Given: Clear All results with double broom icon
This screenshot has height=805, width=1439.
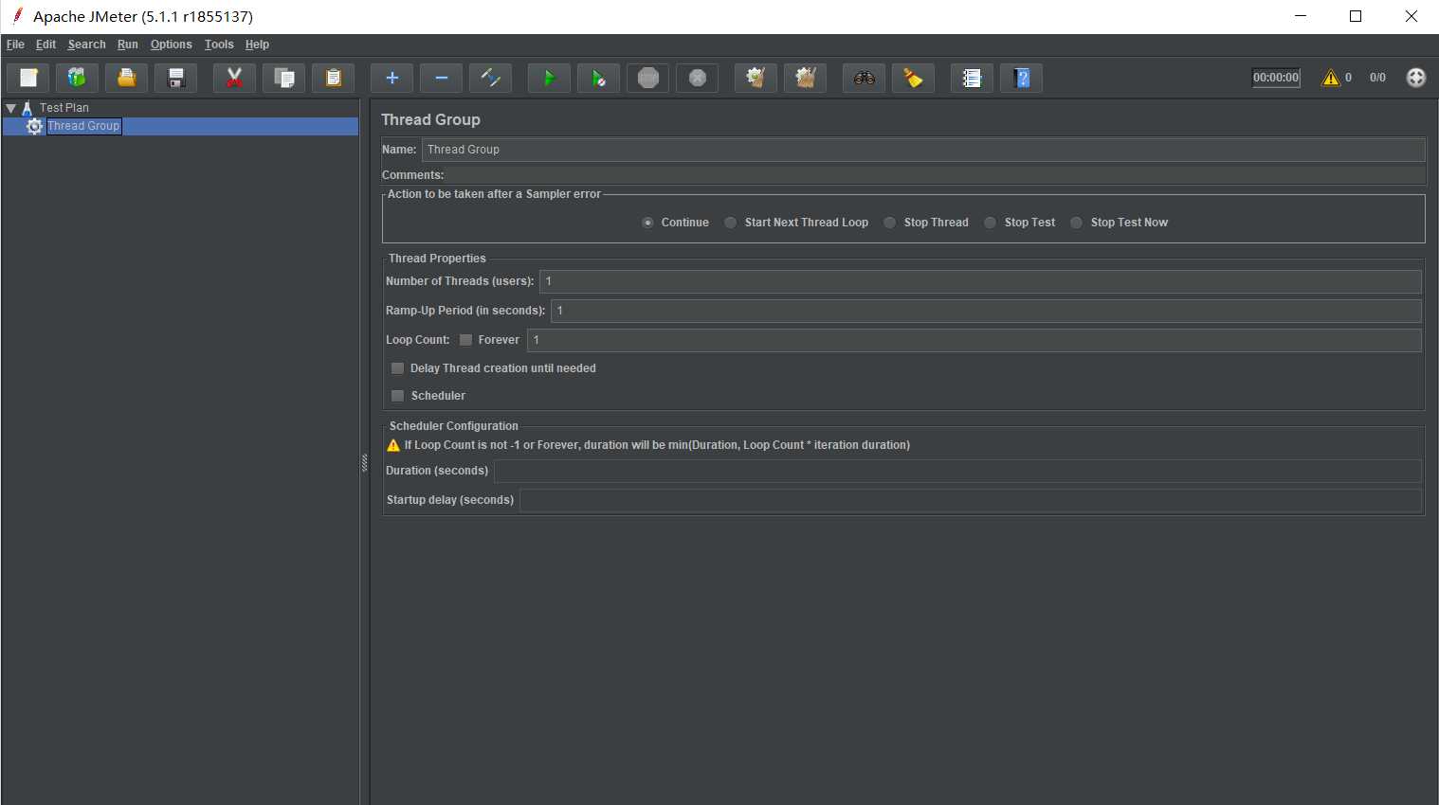Looking at the screenshot, I should click(806, 78).
